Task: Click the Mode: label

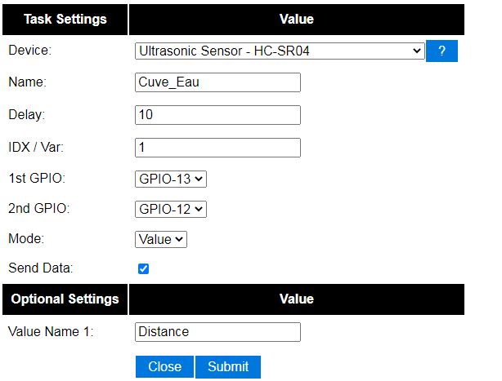Action: (x=26, y=238)
